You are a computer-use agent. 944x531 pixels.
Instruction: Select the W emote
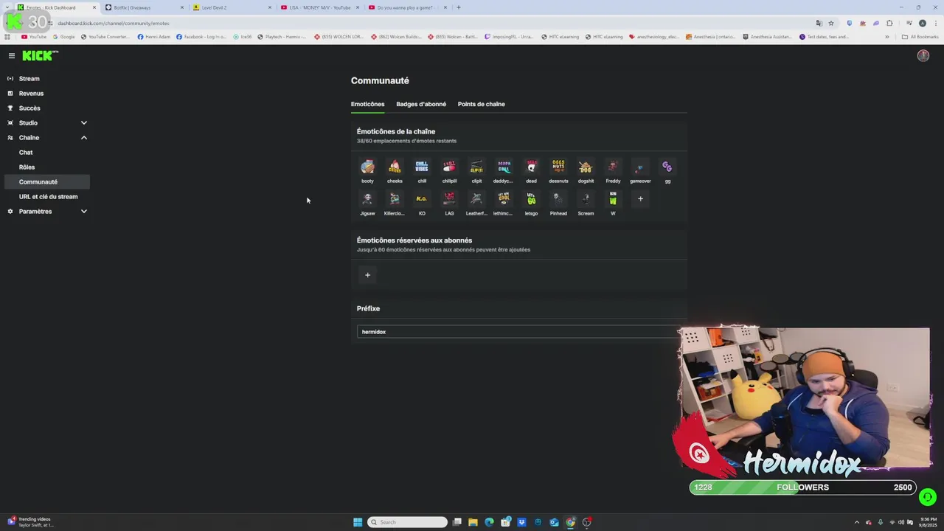tap(613, 199)
